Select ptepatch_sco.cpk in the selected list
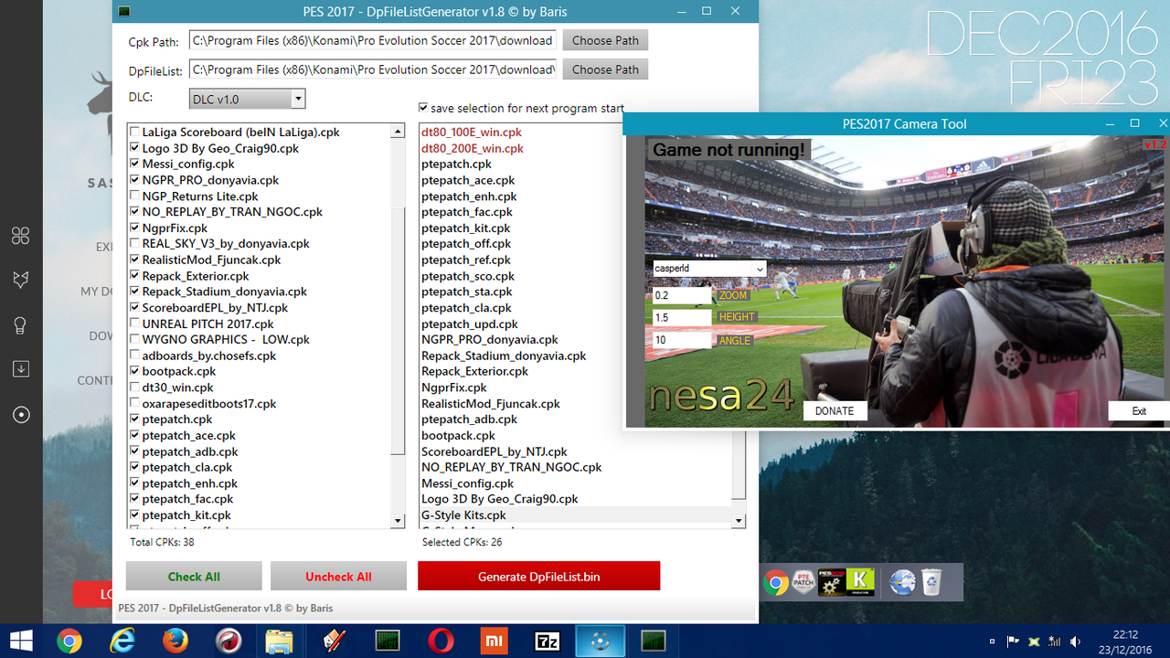 tap(468, 276)
